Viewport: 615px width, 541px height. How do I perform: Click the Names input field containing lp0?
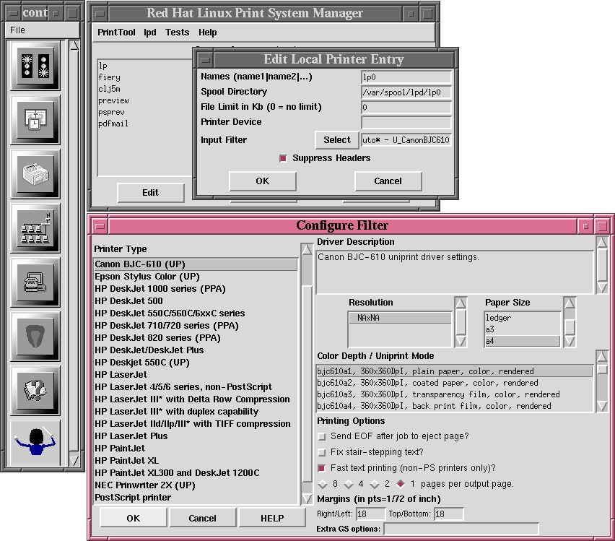[x=406, y=77]
